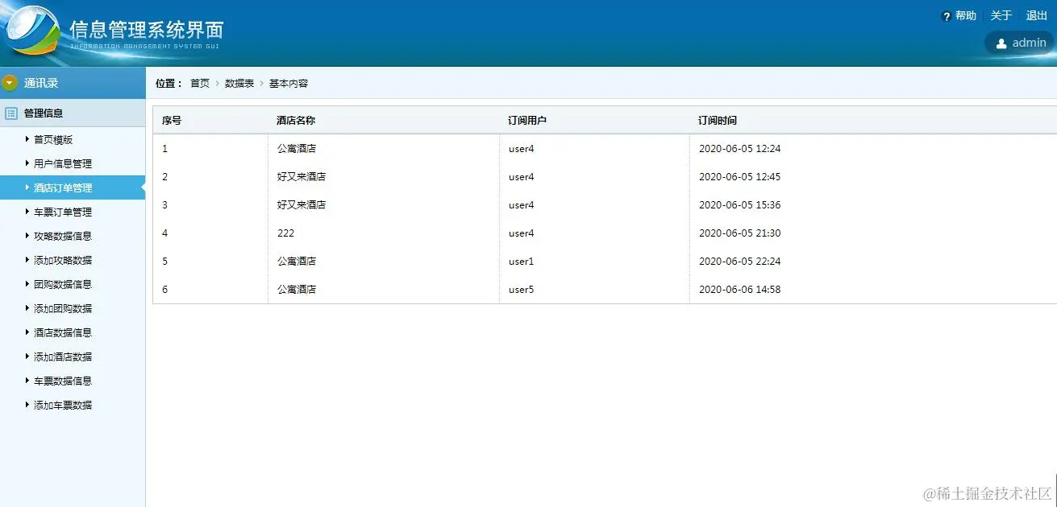Screen dimensions: 1057x507
Task: Click the 酒店名称 column header
Action: [296, 121]
